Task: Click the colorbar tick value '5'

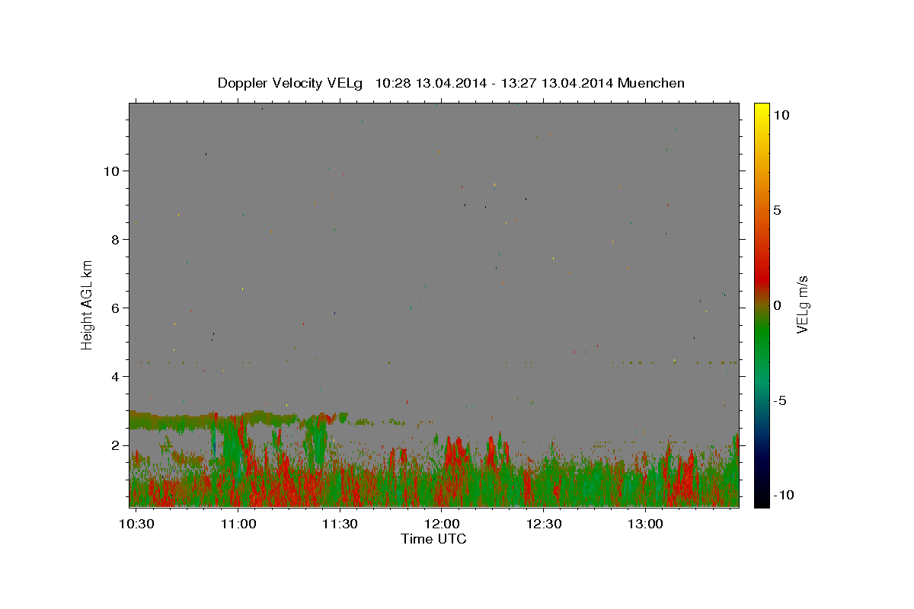Action: point(777,210)
